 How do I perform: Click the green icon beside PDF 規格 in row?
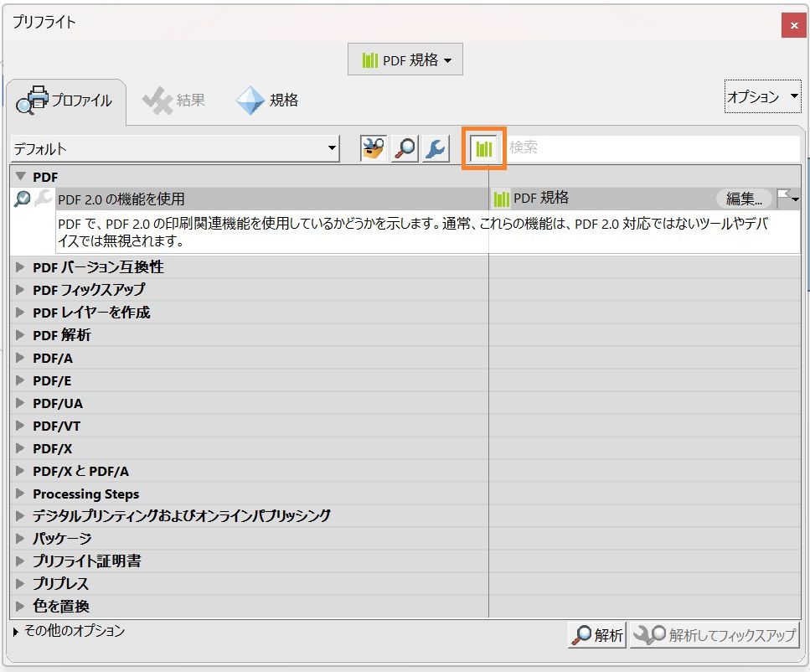501,199
